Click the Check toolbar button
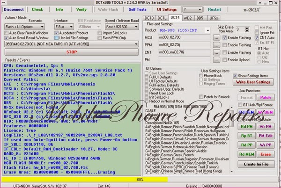The width and height of the screenshot is (281, 188). 37,9
